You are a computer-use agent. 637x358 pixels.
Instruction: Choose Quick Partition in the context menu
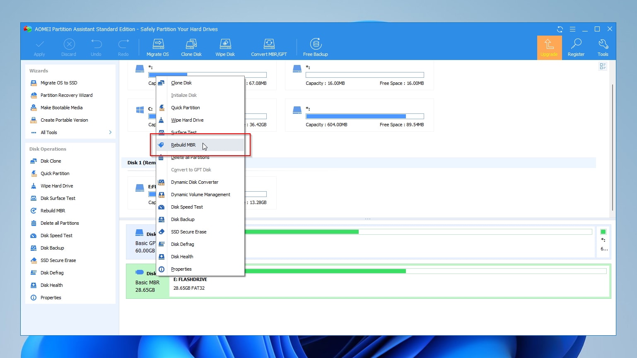200,108
